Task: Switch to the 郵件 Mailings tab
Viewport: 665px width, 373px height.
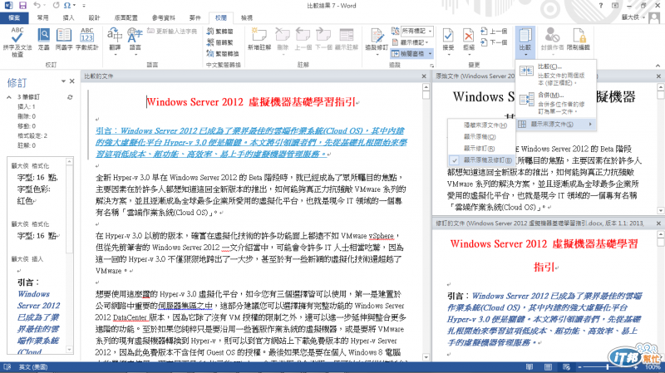Action: point(195,17)
